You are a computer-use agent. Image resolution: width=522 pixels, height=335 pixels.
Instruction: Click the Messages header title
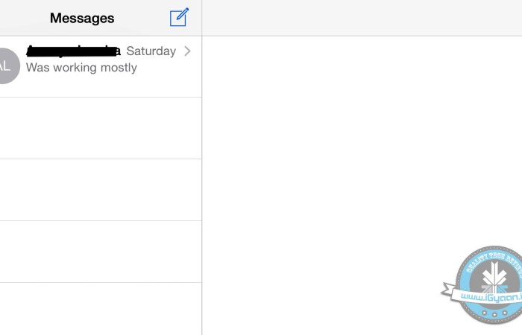click(x=82, y=18)
